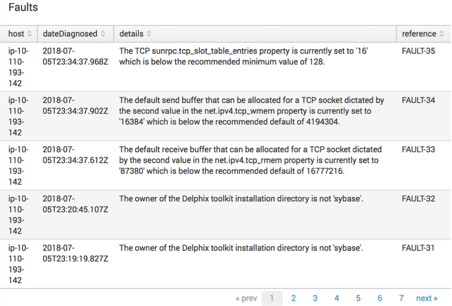Select row with FAULT-33 reference

[418, 149]
